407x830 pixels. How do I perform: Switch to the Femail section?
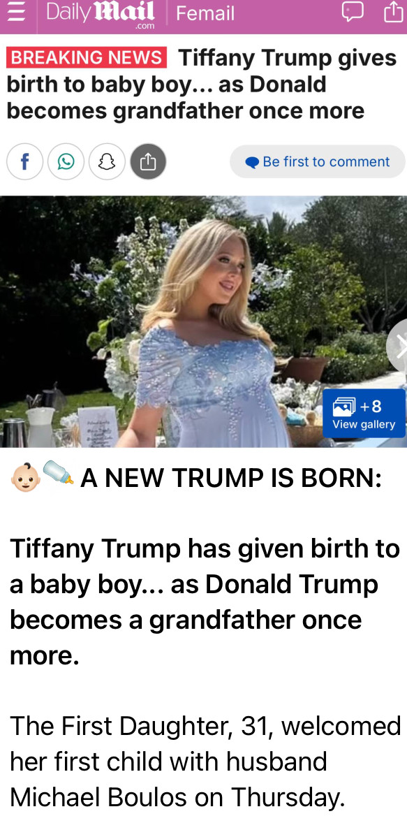point(205,13)
